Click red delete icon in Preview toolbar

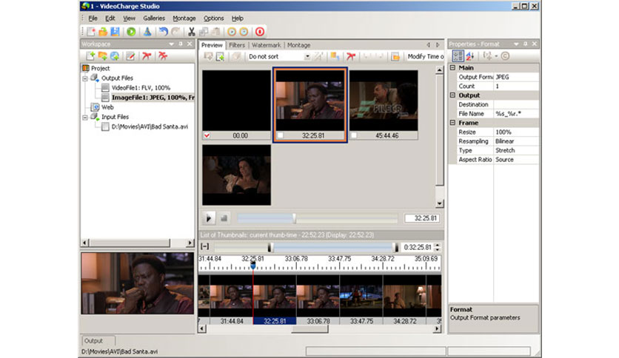[350, 56]
